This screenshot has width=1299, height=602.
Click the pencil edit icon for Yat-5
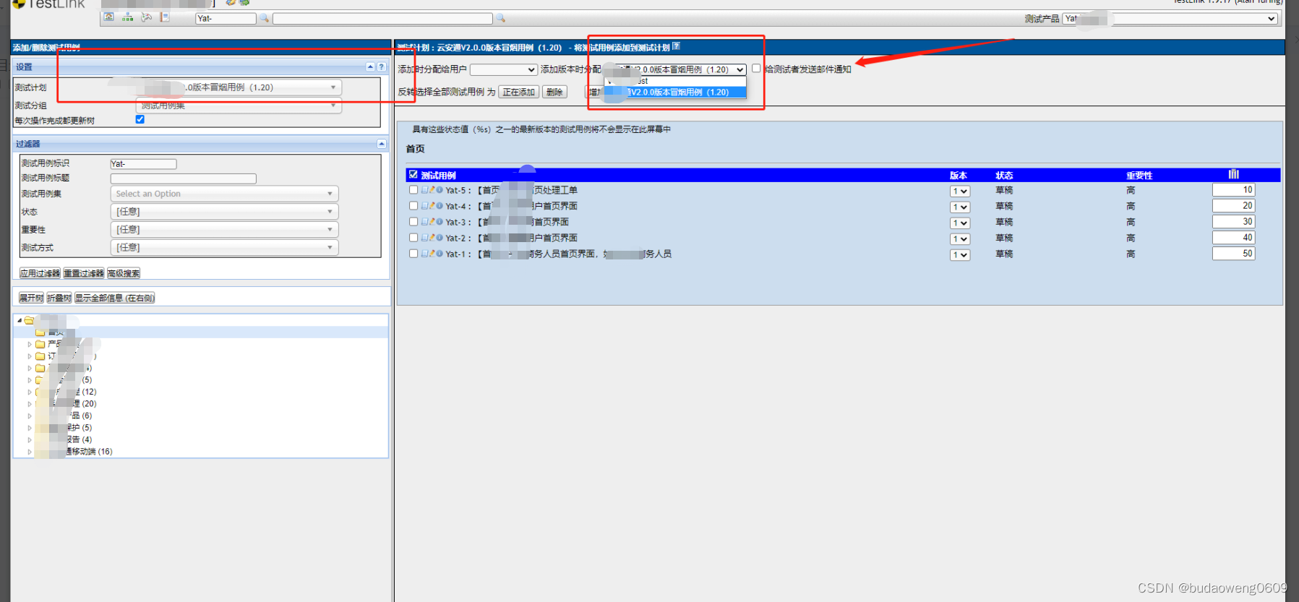[432, 190]
